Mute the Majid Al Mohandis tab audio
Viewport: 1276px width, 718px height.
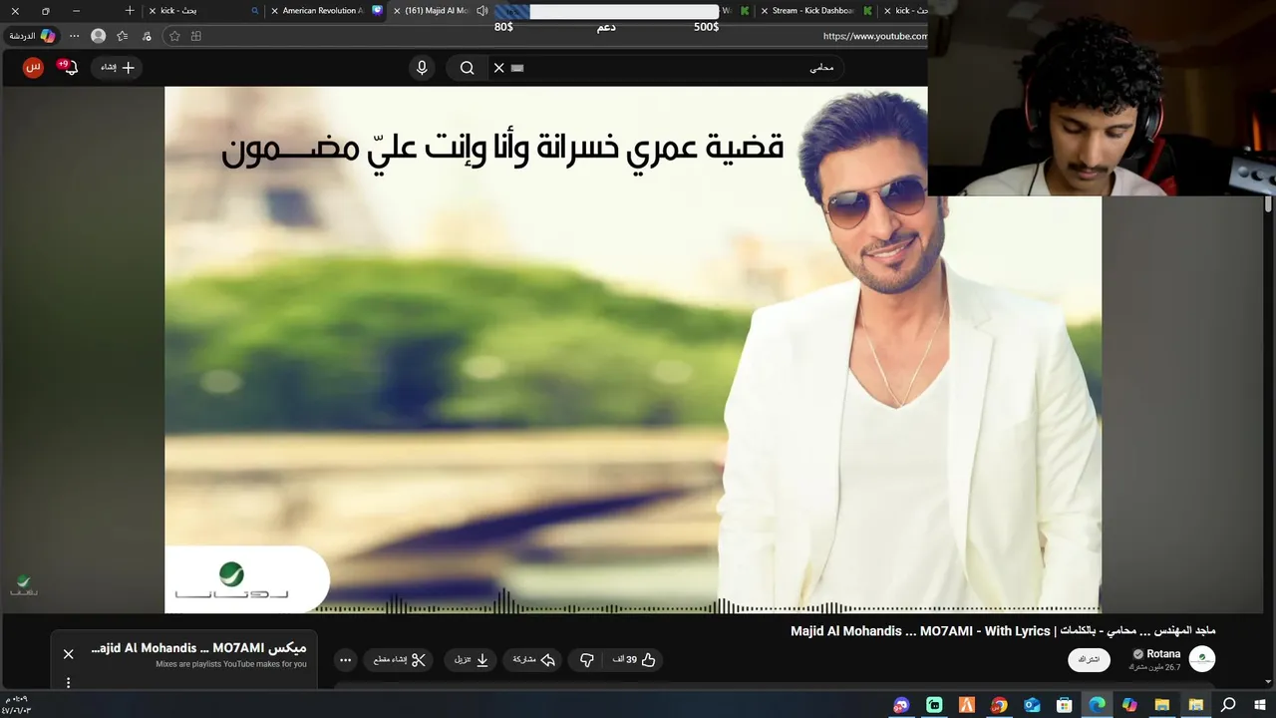(x=482, y=11)
